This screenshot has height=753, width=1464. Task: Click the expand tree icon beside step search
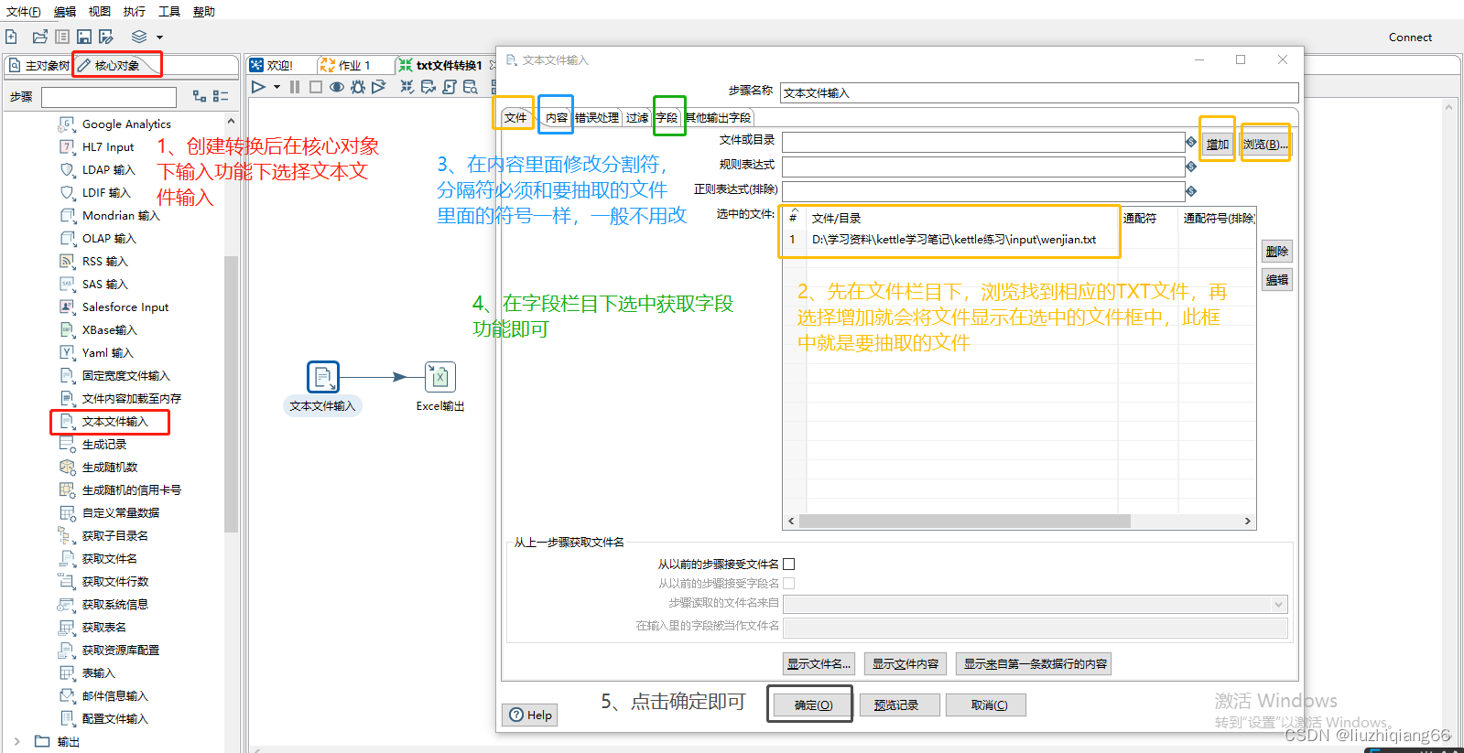pyautogui.click(x=200, y=96)
